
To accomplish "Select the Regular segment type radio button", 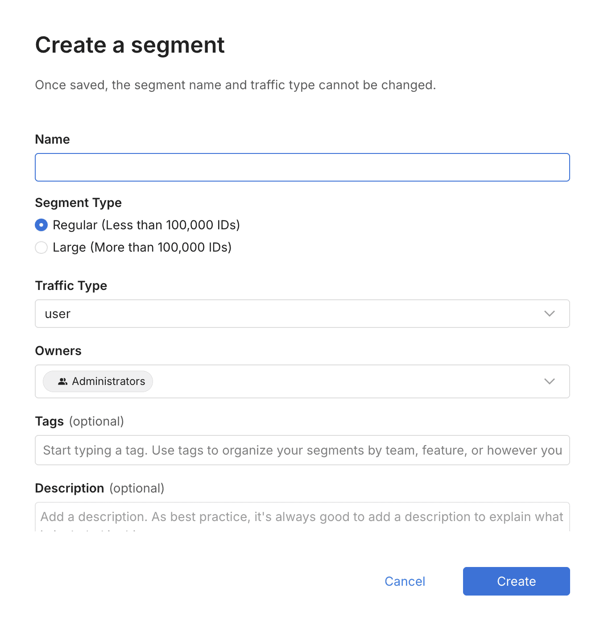I will click(41, 225).
